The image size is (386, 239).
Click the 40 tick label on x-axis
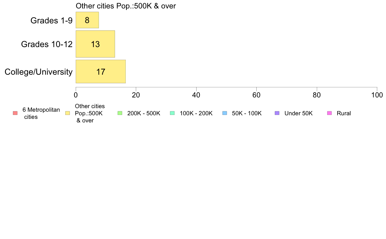coord(196,95)
